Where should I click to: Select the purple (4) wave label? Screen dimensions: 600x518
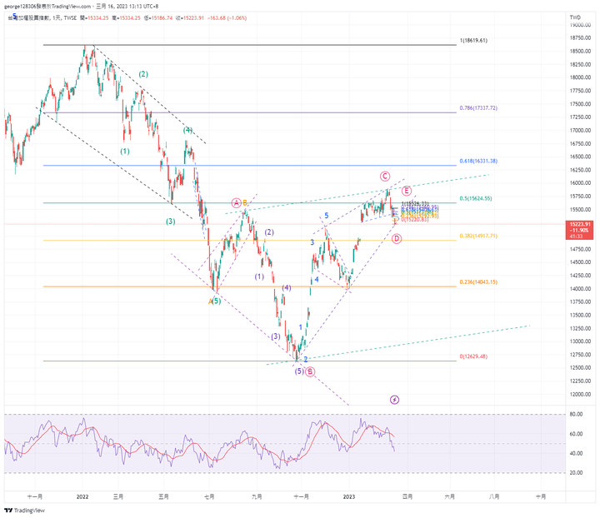(286, 288)
